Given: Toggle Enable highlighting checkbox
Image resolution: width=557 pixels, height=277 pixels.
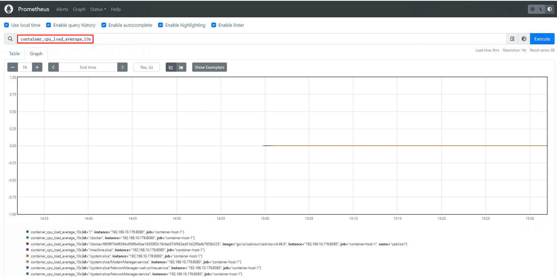Looking at the screenshot, I should click(x=160, y=25).
